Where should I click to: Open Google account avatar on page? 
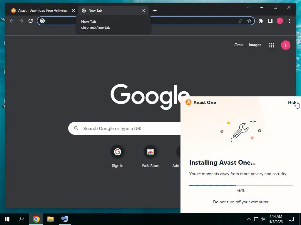click(286, 45)
